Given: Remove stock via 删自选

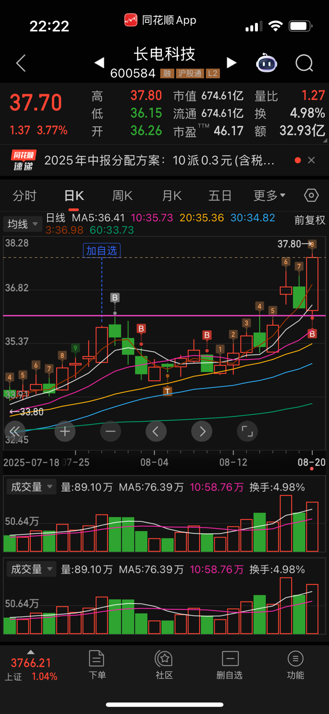Looking at the screenshot, I should pyautogui.click(x=230, y=665).
